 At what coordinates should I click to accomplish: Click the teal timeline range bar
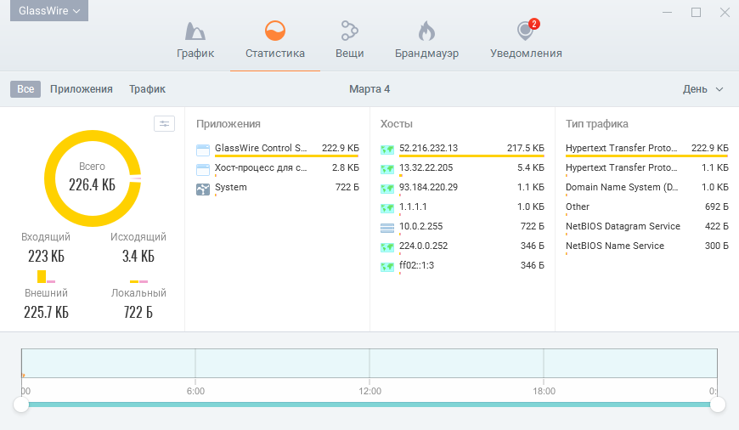[369, 405]
